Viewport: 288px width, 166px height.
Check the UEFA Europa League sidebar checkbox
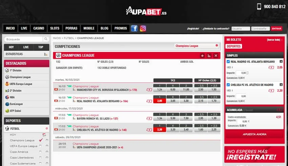tap(40, 146)
